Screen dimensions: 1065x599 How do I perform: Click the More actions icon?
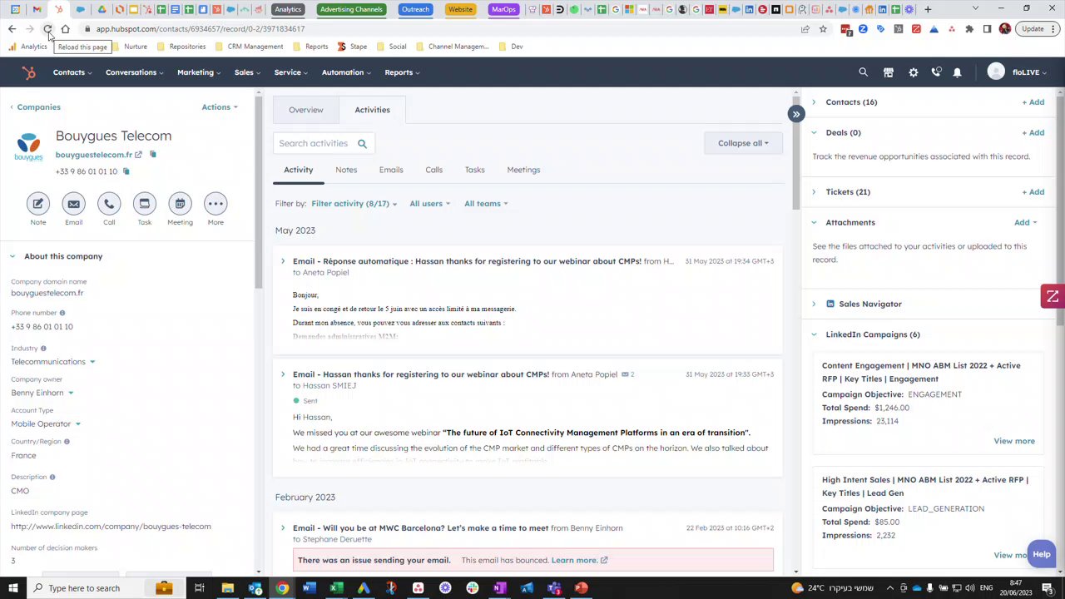[215, 204]
